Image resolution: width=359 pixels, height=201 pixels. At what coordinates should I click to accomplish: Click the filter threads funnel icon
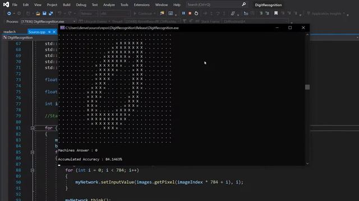tap(185, 21)
